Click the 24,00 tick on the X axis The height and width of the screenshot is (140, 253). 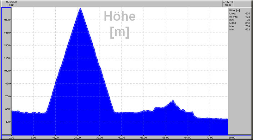click(x=77, y=138)
